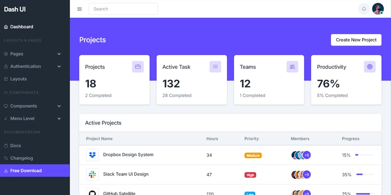The width and height of the screenshot is (391, 195).
Task: Open the Slack Team UI Design project
Action: tap(126, 174)
